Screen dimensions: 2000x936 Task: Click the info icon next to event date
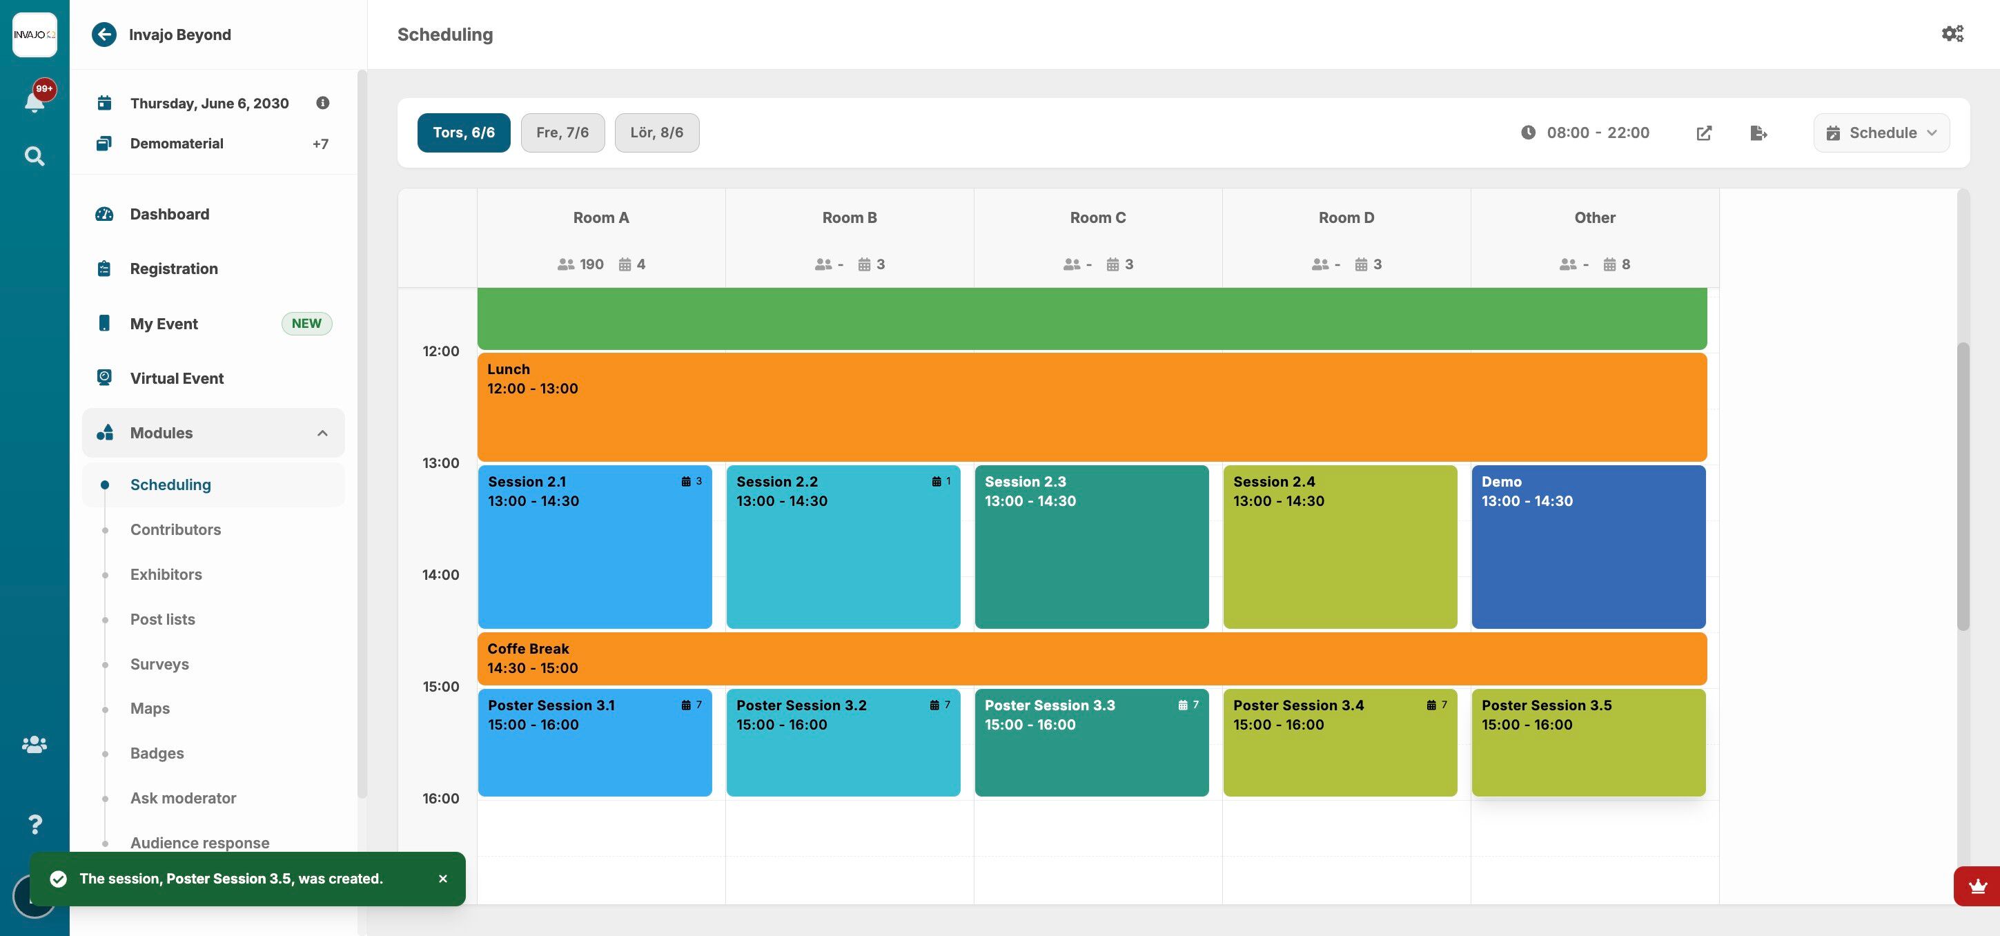click(x=322, y=103)
